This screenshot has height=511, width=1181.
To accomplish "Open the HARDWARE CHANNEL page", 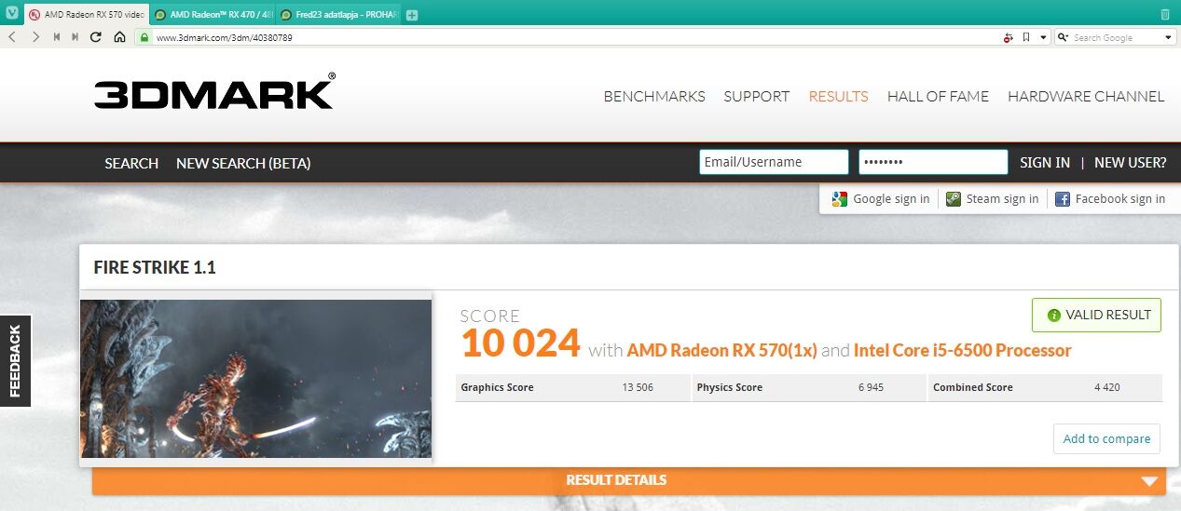I will coord(1086,96).
